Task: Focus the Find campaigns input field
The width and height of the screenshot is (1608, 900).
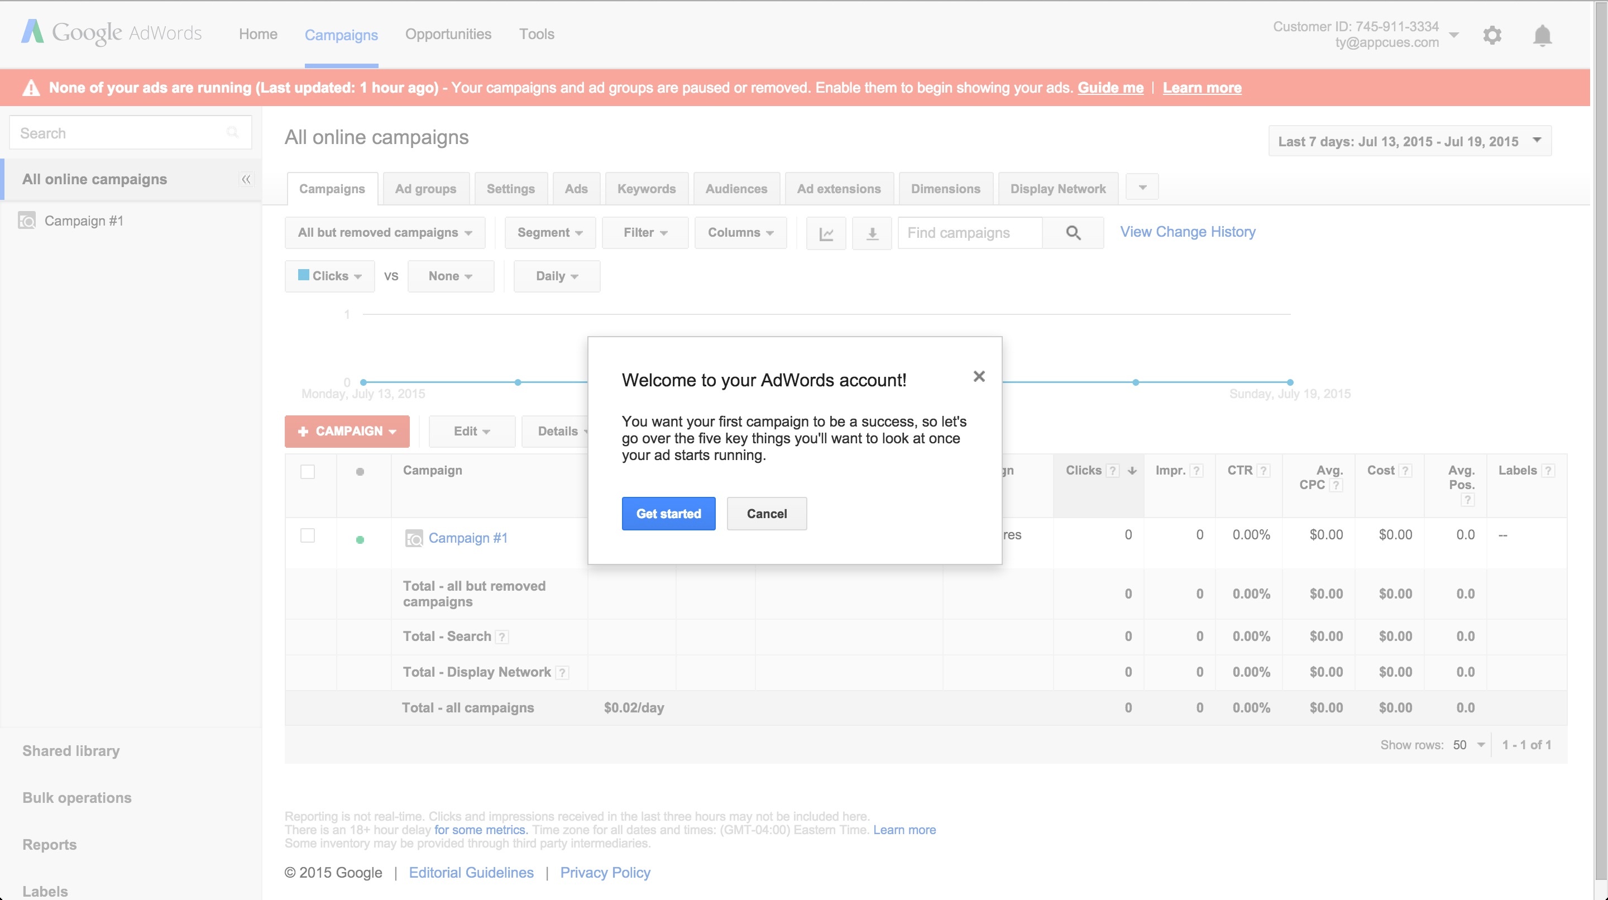Action: tap(971, 233)
